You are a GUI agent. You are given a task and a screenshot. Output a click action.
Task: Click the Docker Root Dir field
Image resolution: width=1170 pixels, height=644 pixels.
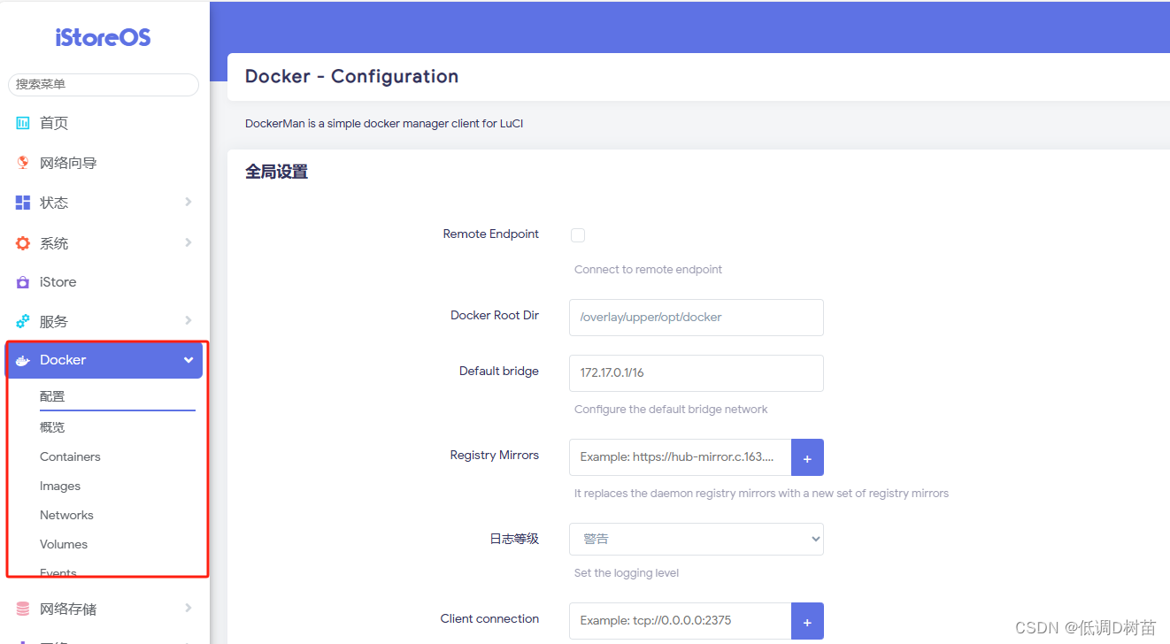(696, 317)
